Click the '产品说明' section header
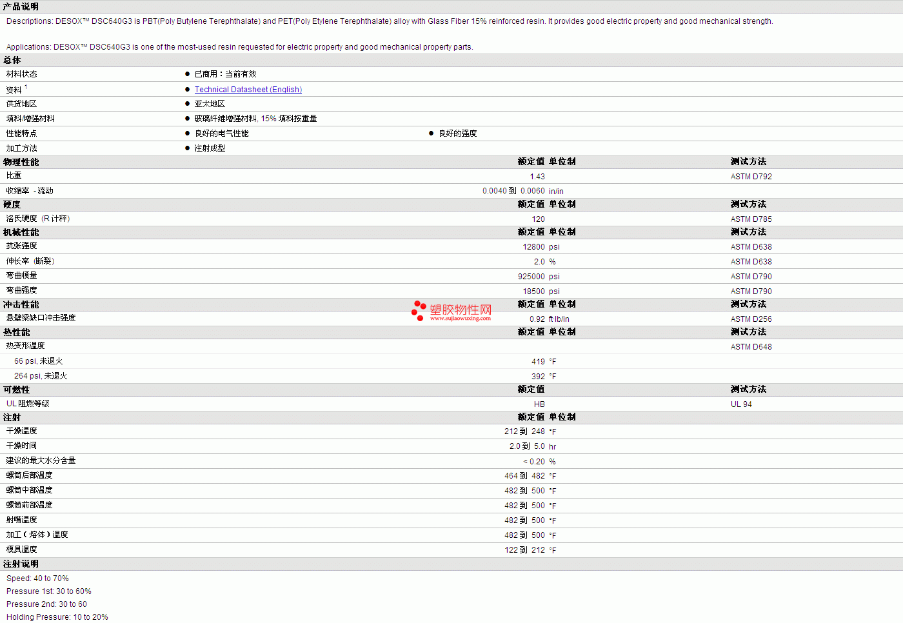The image size is (903, 623). point(21,6)
